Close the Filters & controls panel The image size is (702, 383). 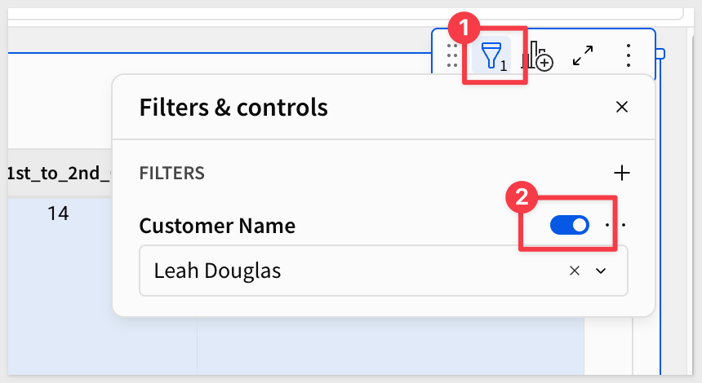coord(622,107)
